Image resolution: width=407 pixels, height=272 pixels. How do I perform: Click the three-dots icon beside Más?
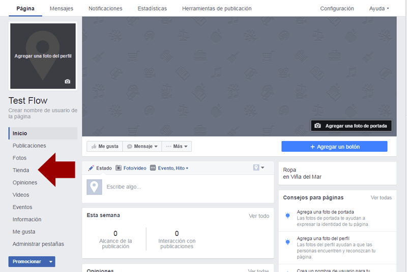click(x=169, y=146)
